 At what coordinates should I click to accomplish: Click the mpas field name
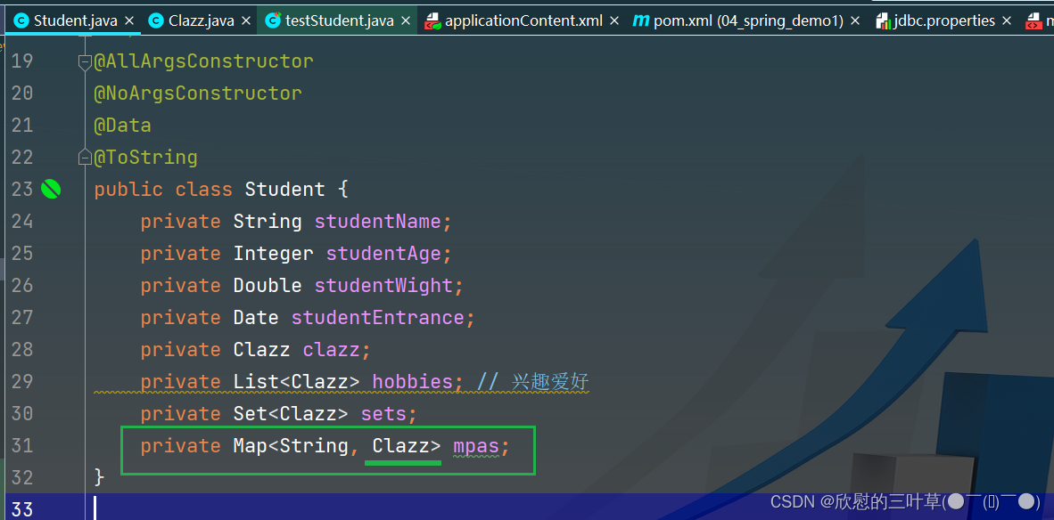[475, 445]
